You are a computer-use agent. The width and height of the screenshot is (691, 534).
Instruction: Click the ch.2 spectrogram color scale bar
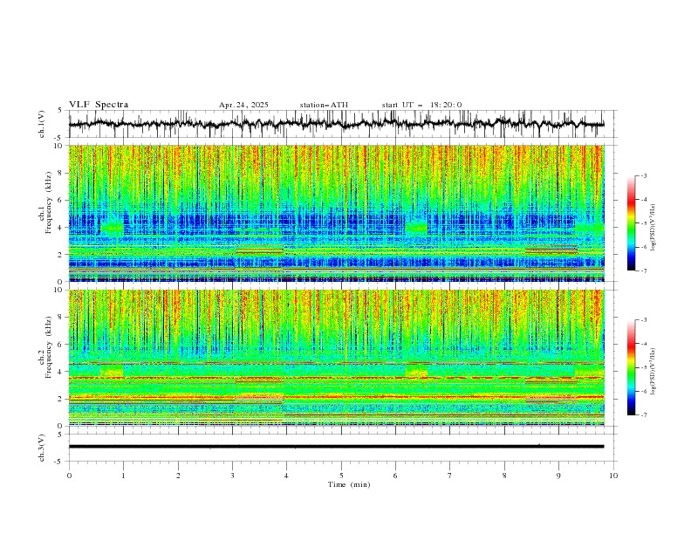[632, 367]
